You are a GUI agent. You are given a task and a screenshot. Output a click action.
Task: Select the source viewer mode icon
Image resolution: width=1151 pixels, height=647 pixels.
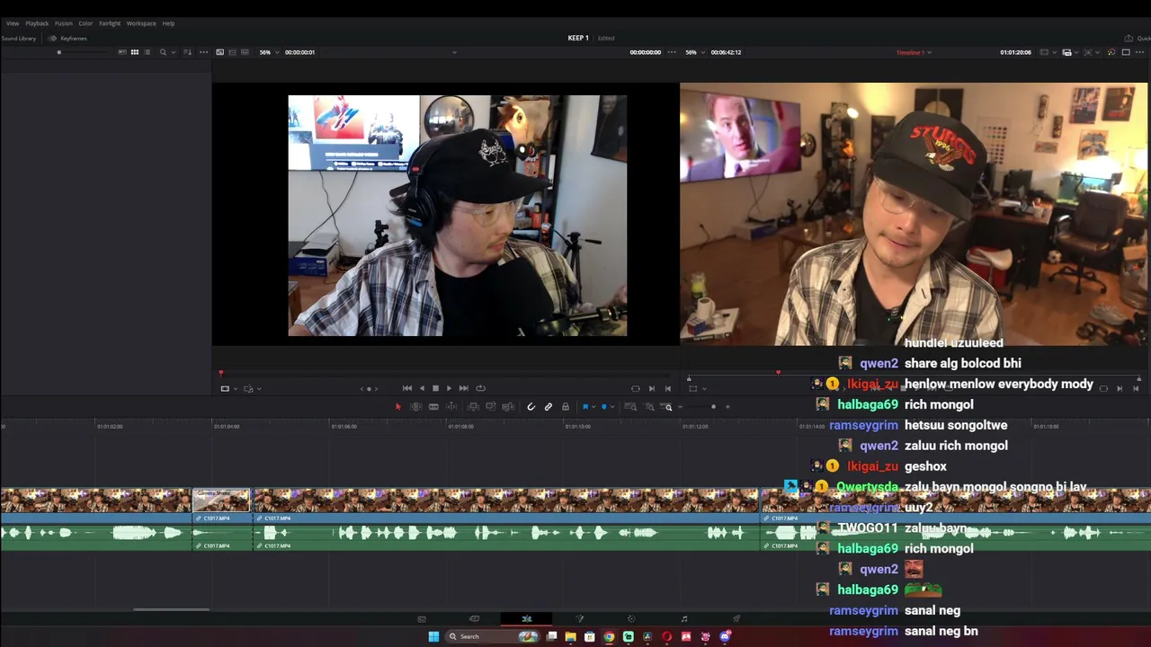click(220, 52)
